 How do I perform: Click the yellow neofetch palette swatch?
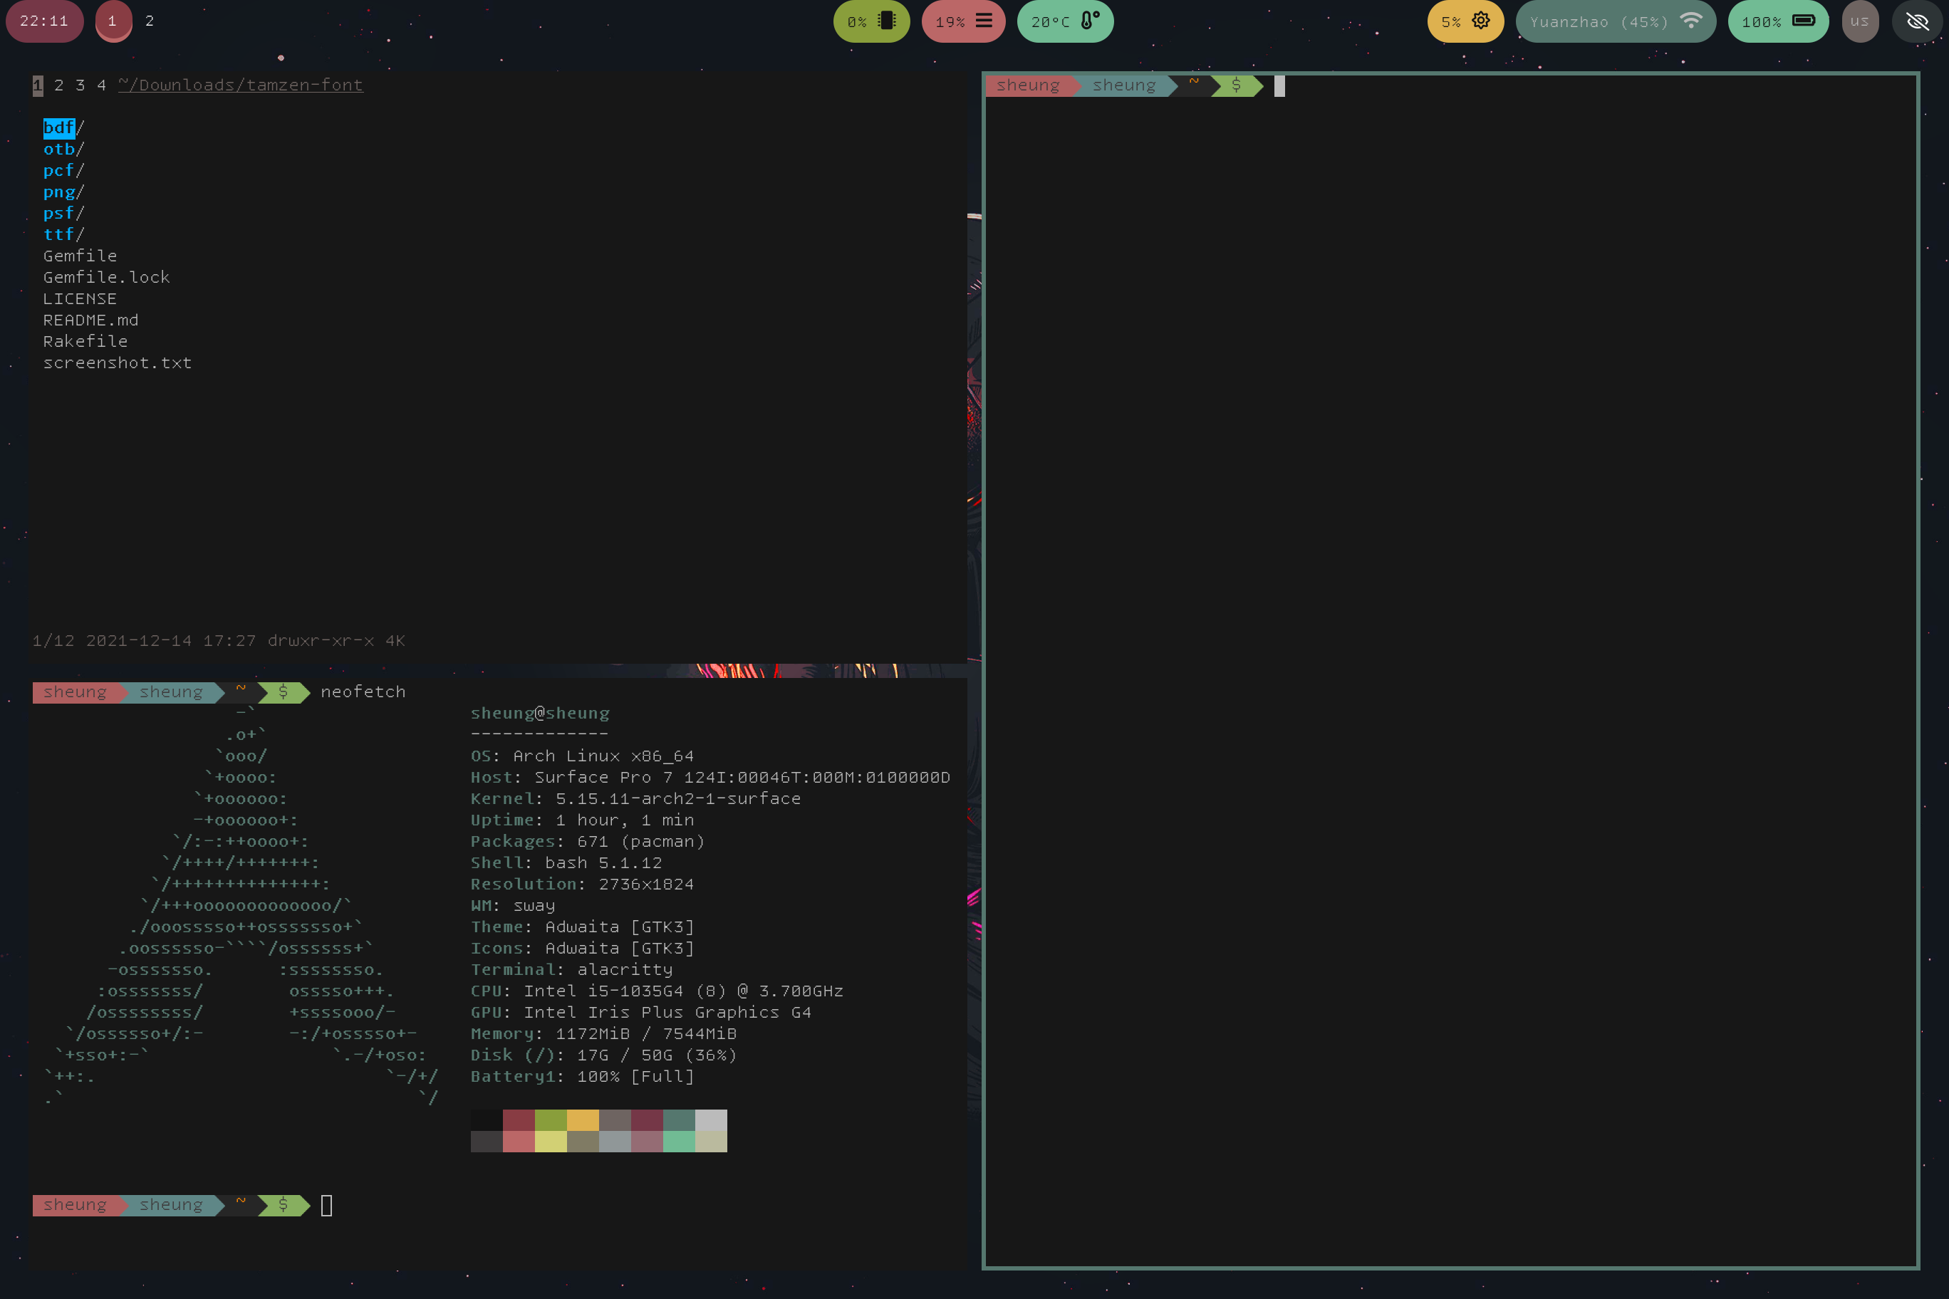coord(583,1120)
